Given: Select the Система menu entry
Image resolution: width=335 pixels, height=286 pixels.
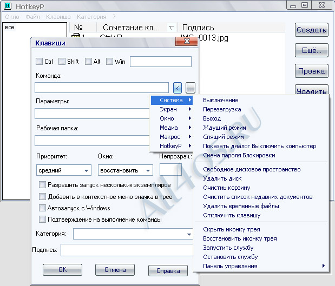Looking at the screenshot, I should [172, 100].
